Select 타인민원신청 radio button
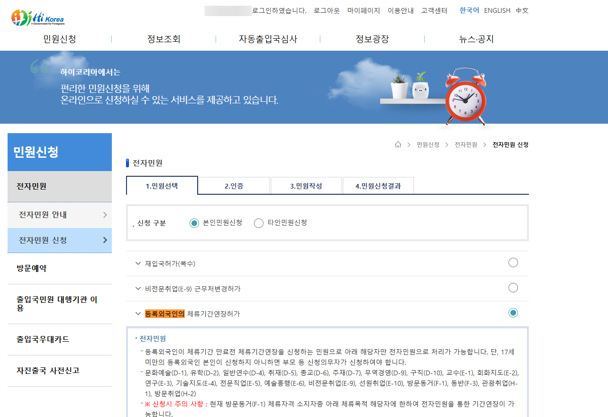Screen dimensions: 608x417 click(259, 223)
